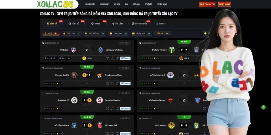271x135 pixels.
Task: Switch to the Tennis sport tab
Action: [96, 23]
